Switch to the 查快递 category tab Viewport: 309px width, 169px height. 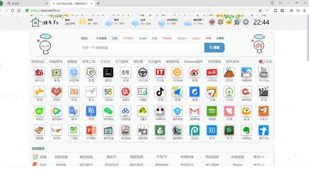(x=138, y=62)
